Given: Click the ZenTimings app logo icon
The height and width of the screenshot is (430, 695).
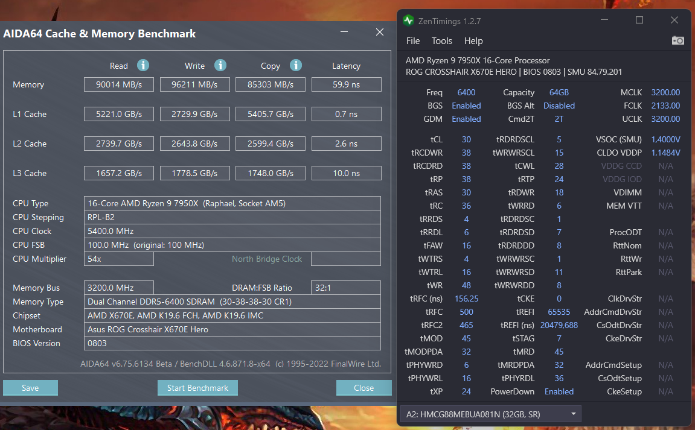Looking at the screenshot, I should pos(408,21).
